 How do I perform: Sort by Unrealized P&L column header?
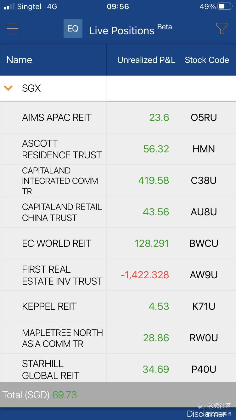[x=146, y=60]
